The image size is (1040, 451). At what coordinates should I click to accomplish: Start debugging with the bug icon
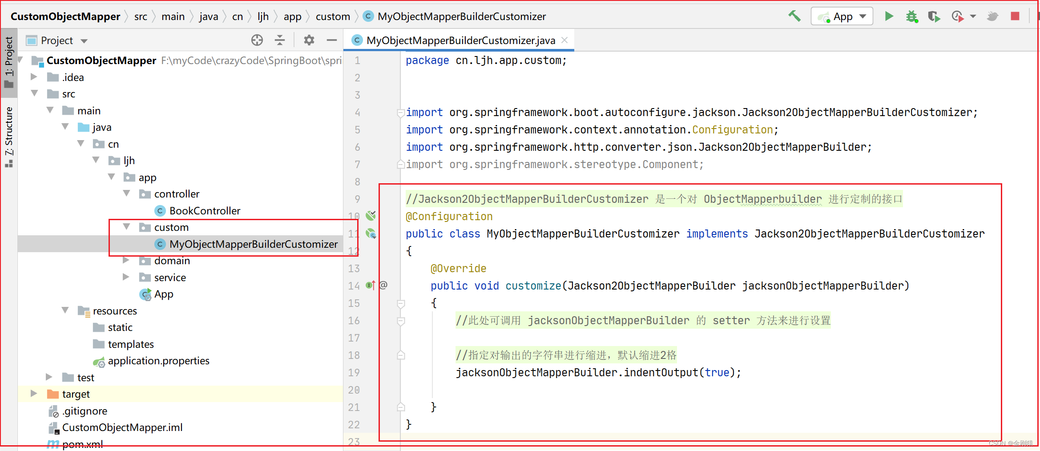(912, 16)
